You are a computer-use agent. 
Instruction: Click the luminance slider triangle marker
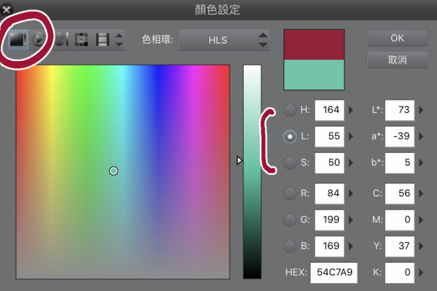click(x=239, y=160)
